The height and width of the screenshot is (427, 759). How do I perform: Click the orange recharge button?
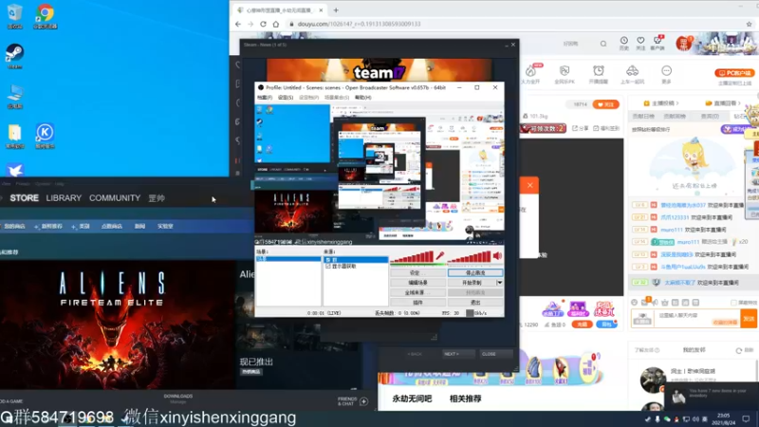[x=582, y=325]
